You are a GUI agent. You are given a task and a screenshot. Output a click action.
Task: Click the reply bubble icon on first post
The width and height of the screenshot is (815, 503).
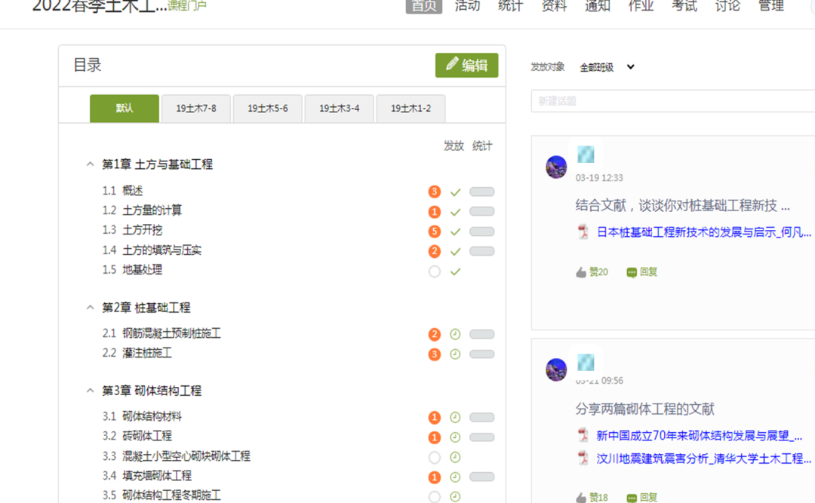click(632, 272)
